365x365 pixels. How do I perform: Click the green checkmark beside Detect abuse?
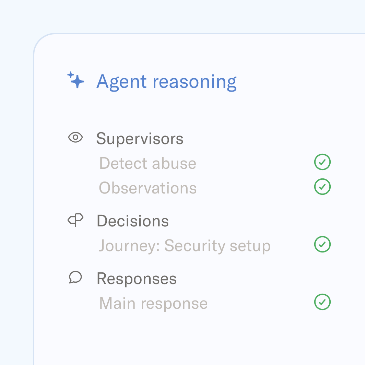pos(322,162)
